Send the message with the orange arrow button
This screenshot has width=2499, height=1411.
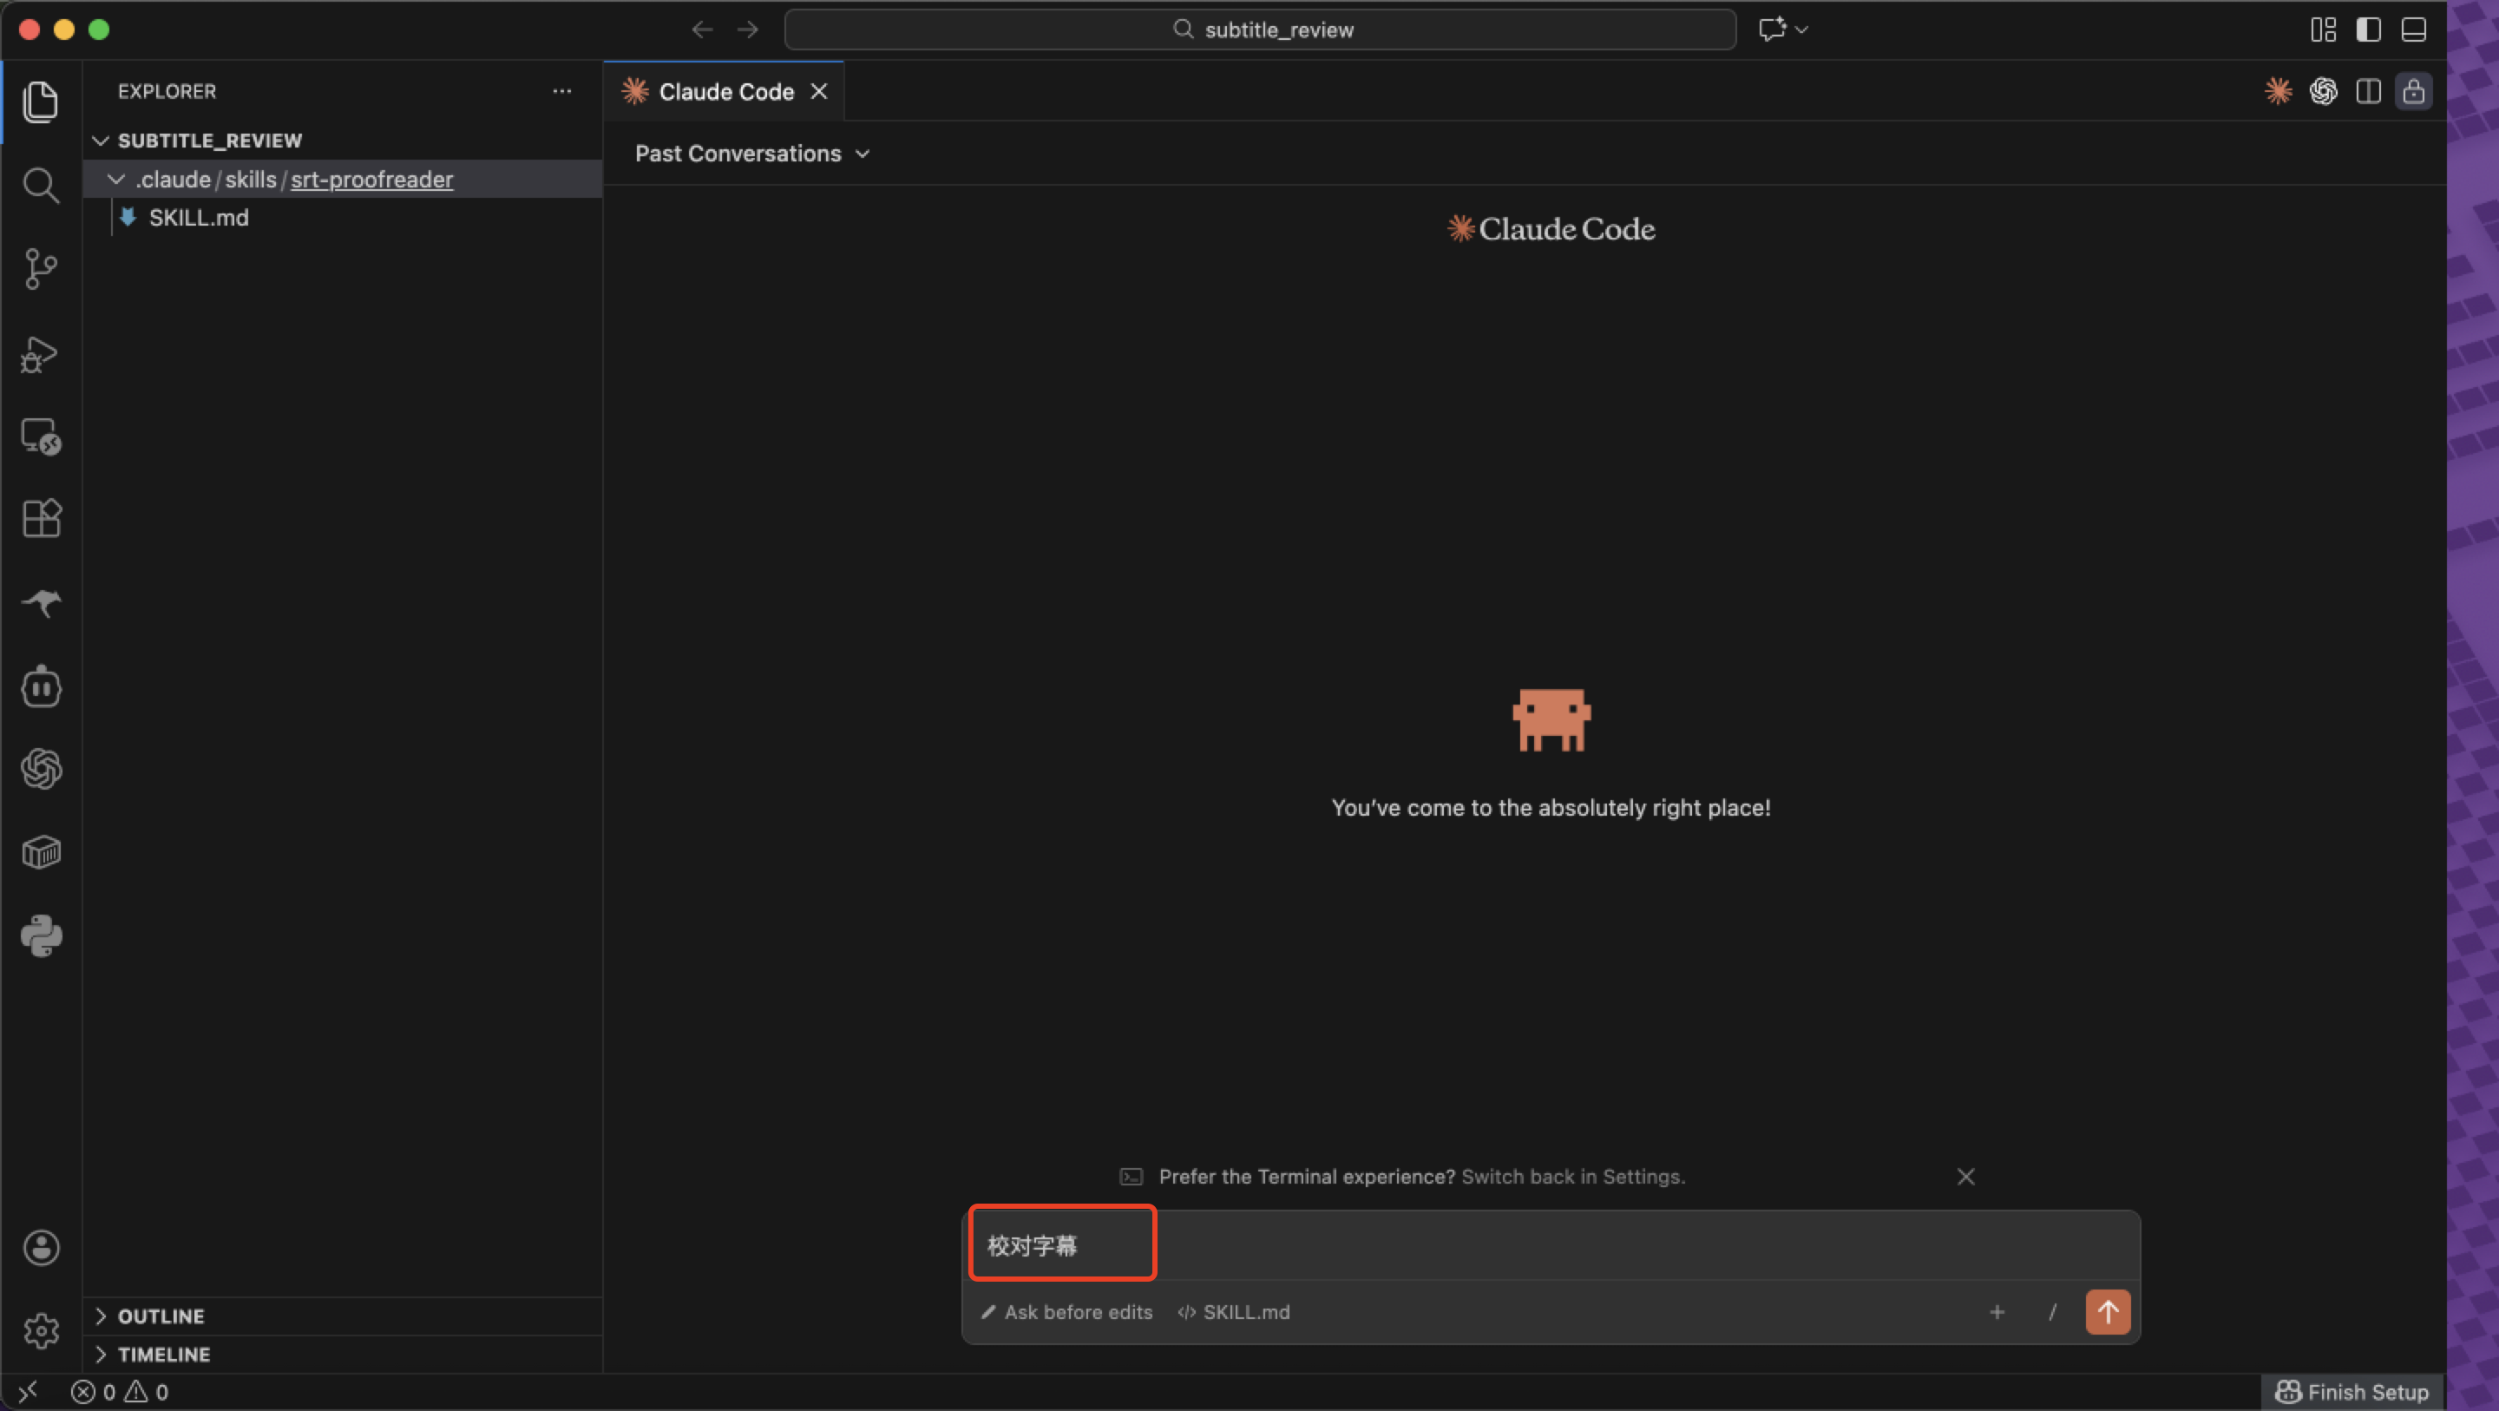[x=2108, y=1312]
